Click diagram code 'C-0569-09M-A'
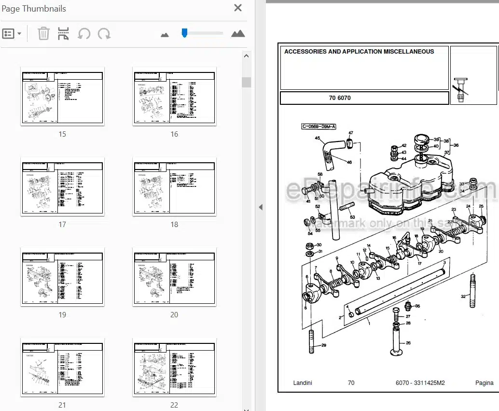 point(319,127)
